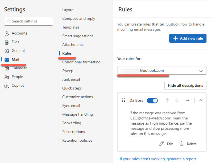This screenshot has height=163, width=212.
Task: Open the generate a report link
Action: pos(158,159)
